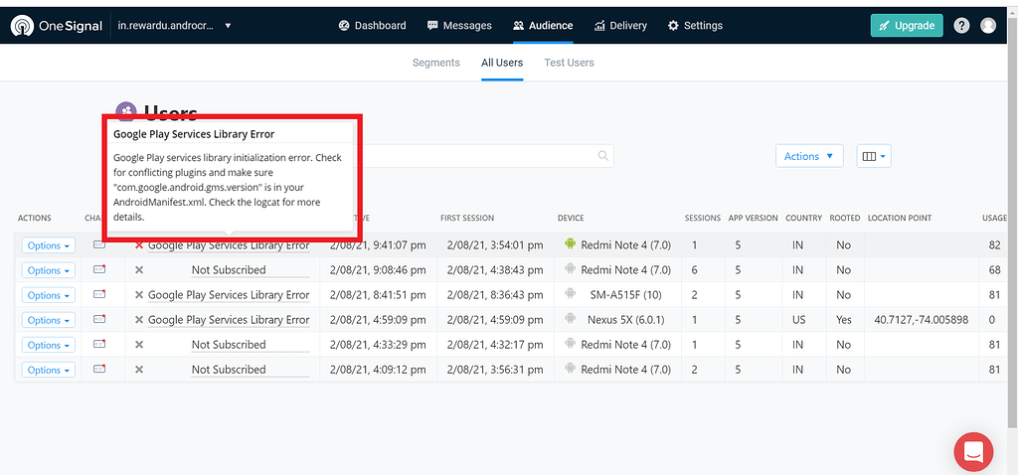The width and height of the screenshot is (1018, 475).
Task: Switch to the All Users tab
Action: coord(502,63)
